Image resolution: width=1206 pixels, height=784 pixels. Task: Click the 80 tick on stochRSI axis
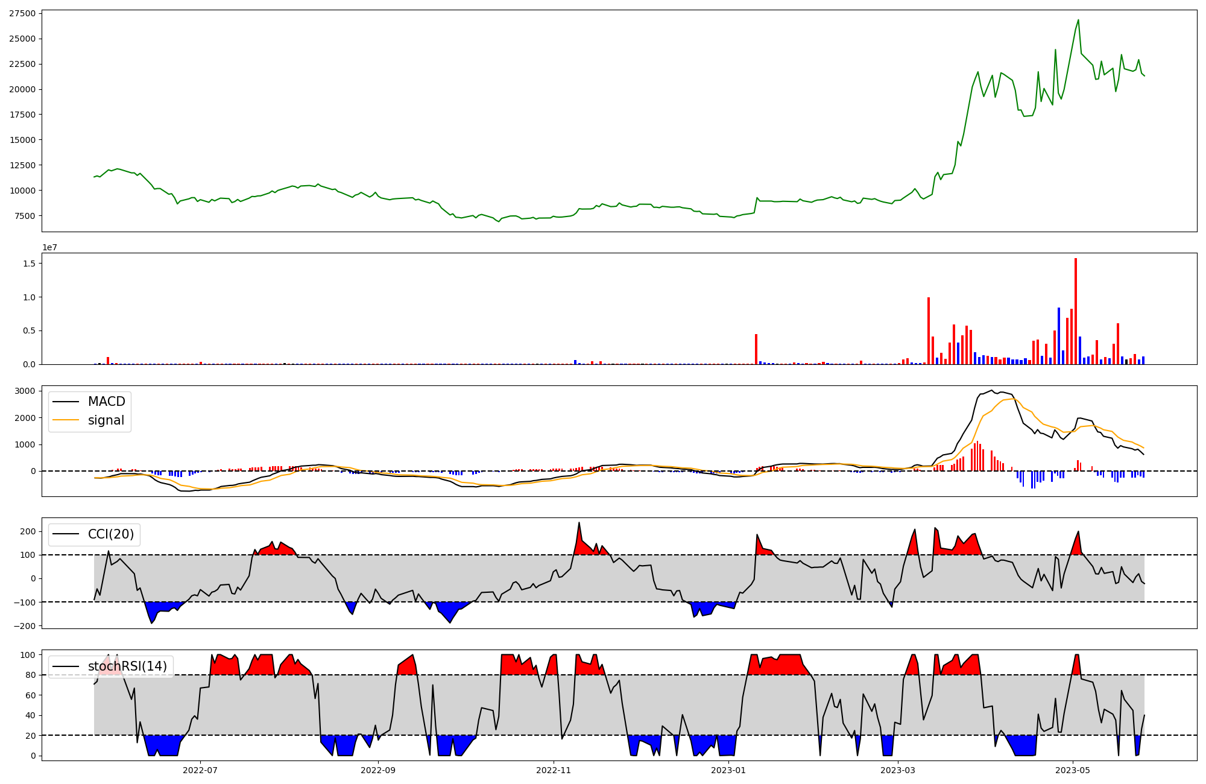tap(30, 675)
